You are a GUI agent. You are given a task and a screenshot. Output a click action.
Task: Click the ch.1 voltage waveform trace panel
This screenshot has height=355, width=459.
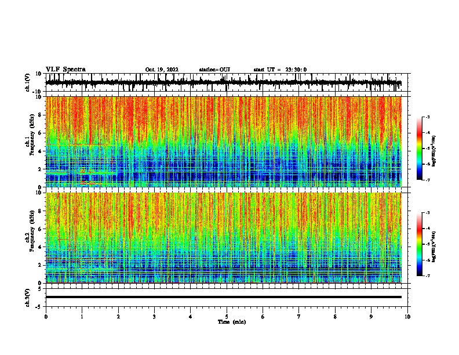(228, 82)
